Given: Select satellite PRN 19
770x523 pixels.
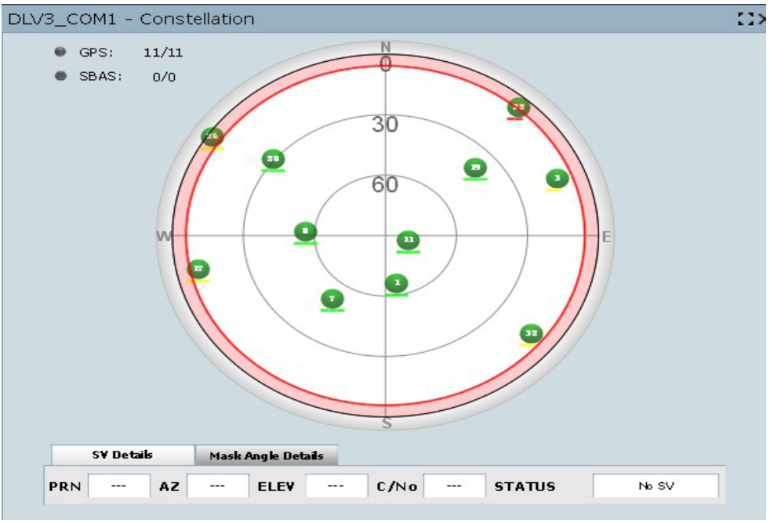Looking at the screenshot, I should [x=474, y=168].
